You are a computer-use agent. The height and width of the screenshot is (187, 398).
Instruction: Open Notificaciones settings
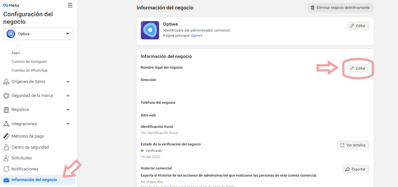point(25,169)
